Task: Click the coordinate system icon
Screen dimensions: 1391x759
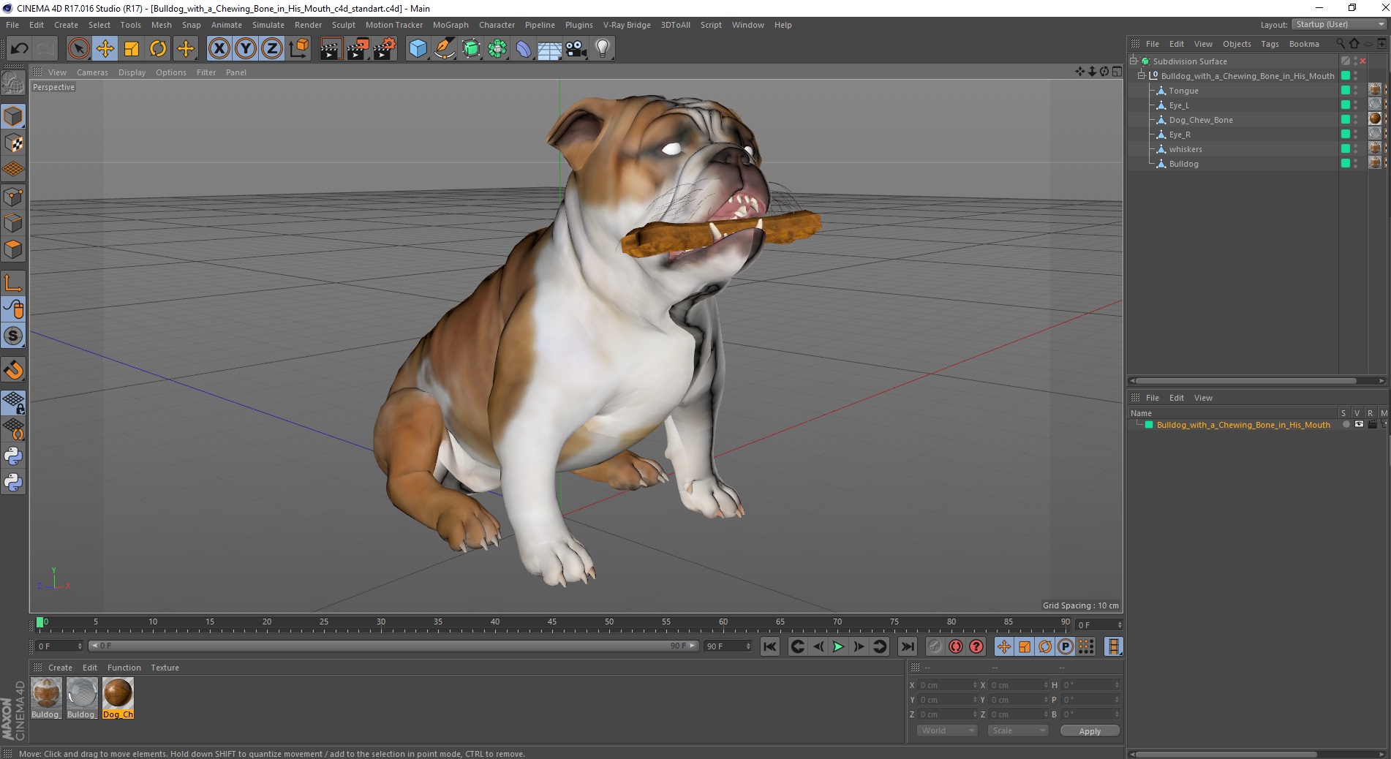Action: (x=298, y=49)
